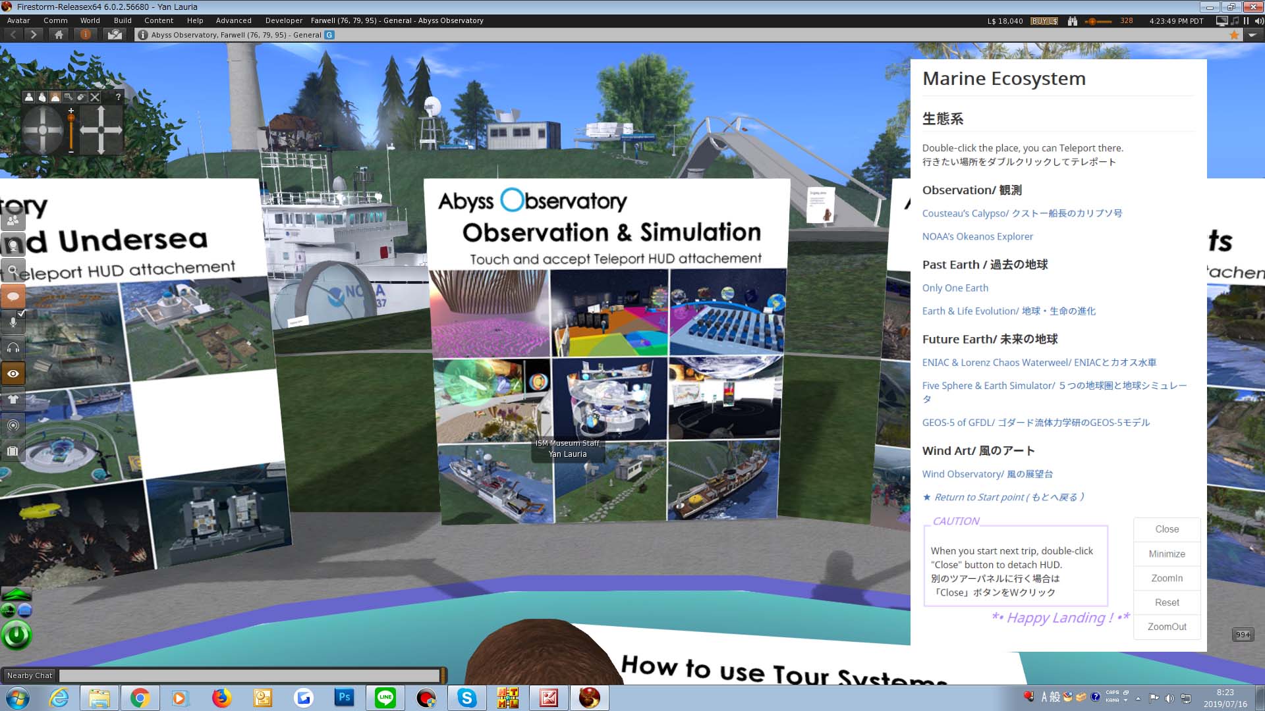1265x711 pixels.
Task: Tick the checkbox on the microphone button
Action: (22, 314)
